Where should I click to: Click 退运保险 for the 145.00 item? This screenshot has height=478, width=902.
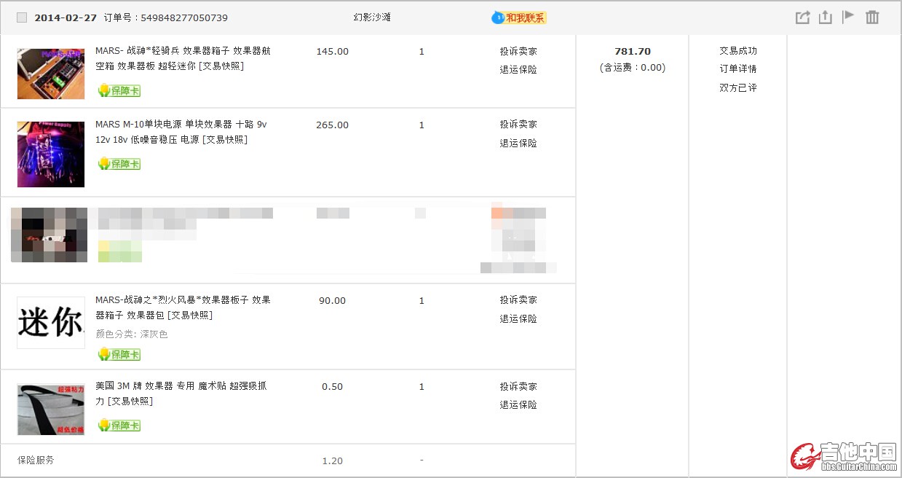(x=518, y=70)
